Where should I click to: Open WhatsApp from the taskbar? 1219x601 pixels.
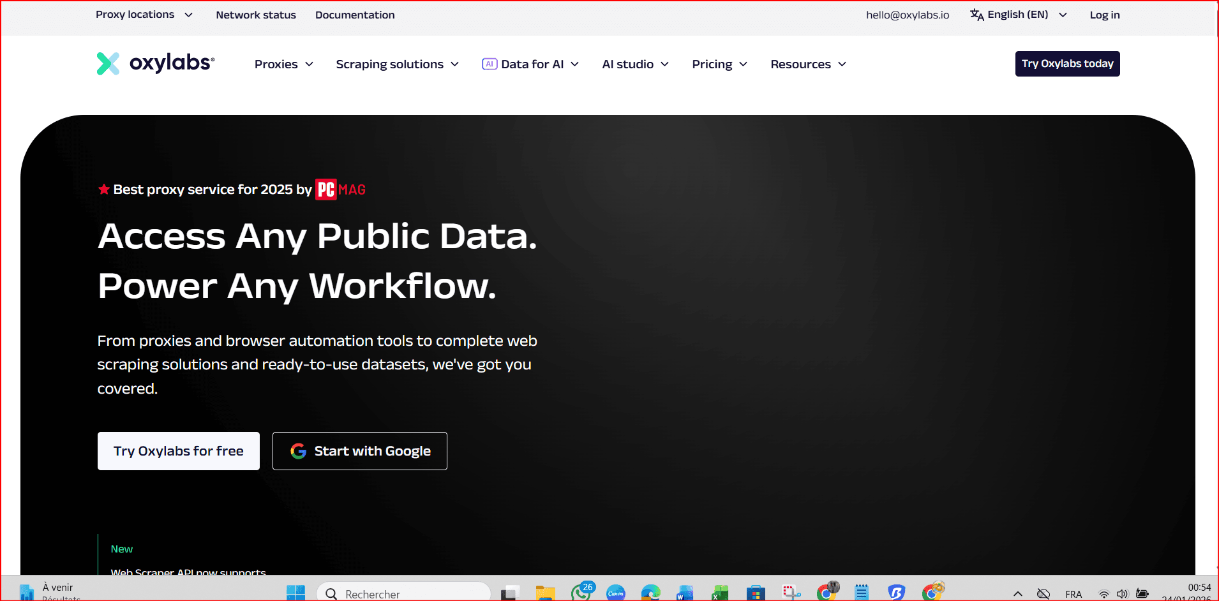pyautogui.click(x=581, y=593)
